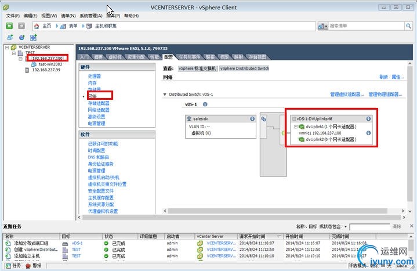Switch to the 性能 tab
Viewport: 417px width, 271px height.
(154, 57)
